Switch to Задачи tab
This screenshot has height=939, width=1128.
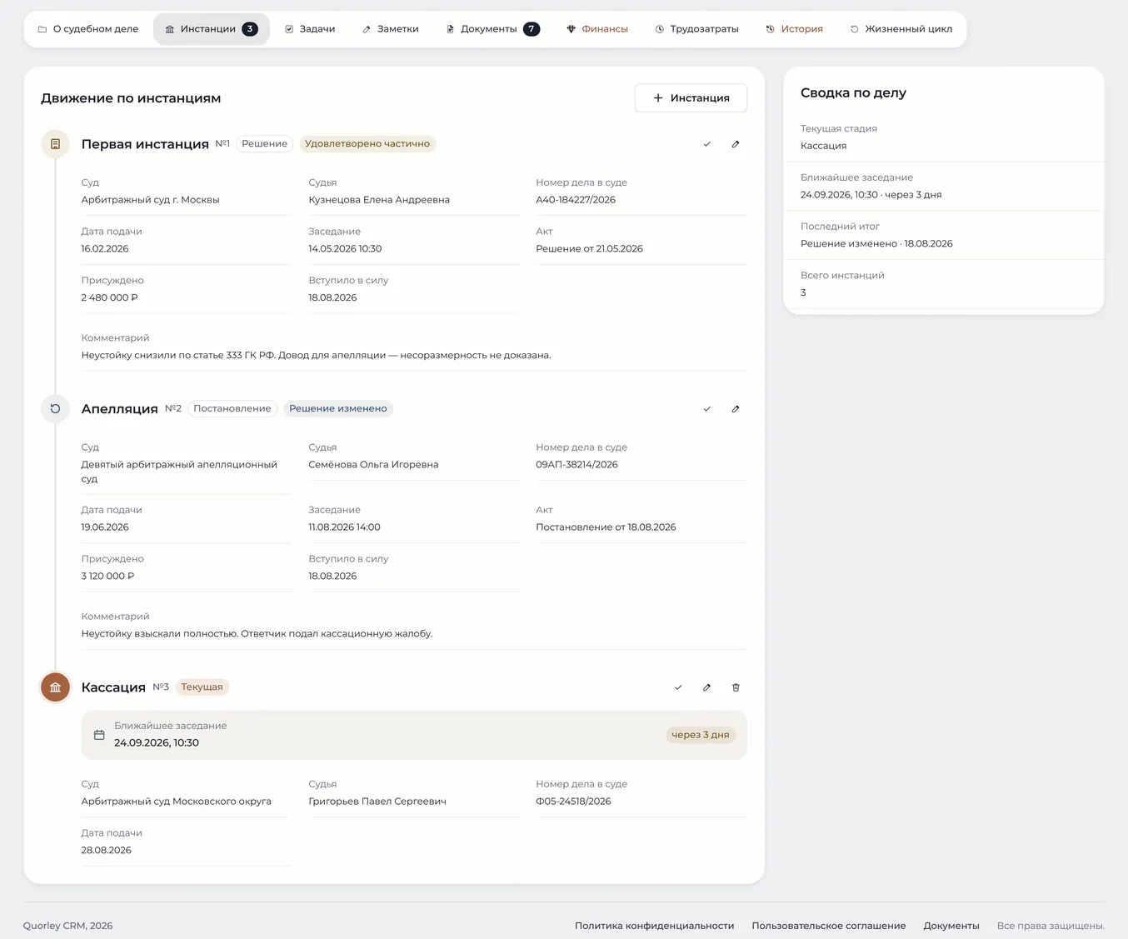310,29
